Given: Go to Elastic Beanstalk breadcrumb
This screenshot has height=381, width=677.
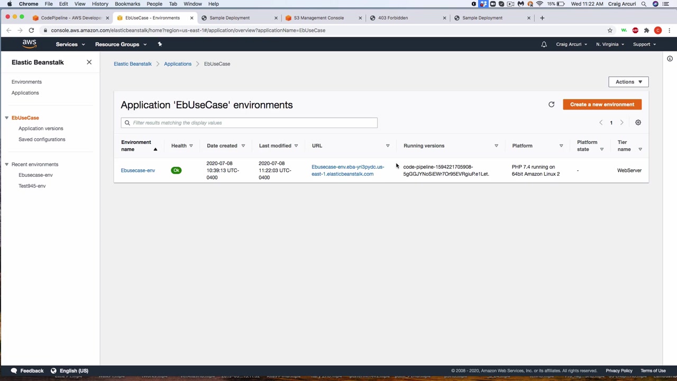Looking at the screenshot, I should (x=133, y=64).
